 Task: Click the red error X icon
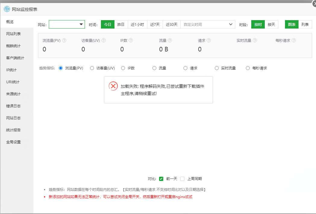point(113,86)
